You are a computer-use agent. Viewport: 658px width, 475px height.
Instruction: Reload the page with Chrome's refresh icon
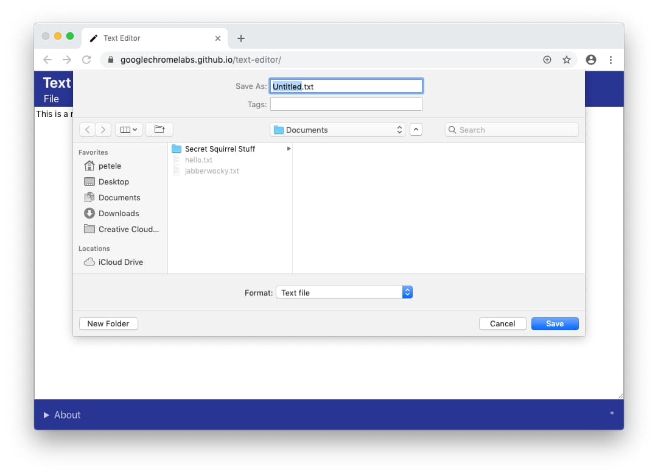[86, 60]
